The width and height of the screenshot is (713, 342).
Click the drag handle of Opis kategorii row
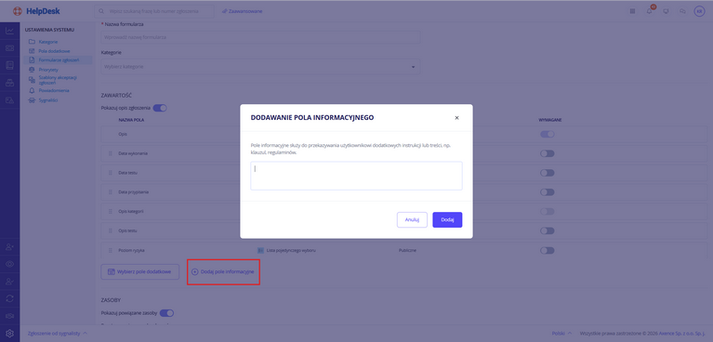point(110,212)
